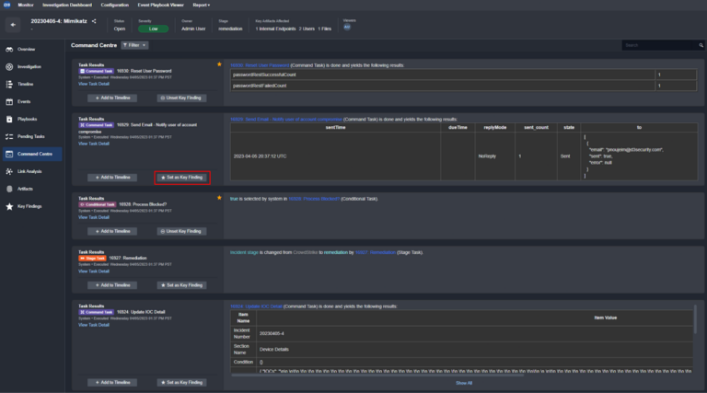This screenshot has width=707, height=393.
Task: Unset Key Finding for Process Blocked task
Action: click(181, 231)
